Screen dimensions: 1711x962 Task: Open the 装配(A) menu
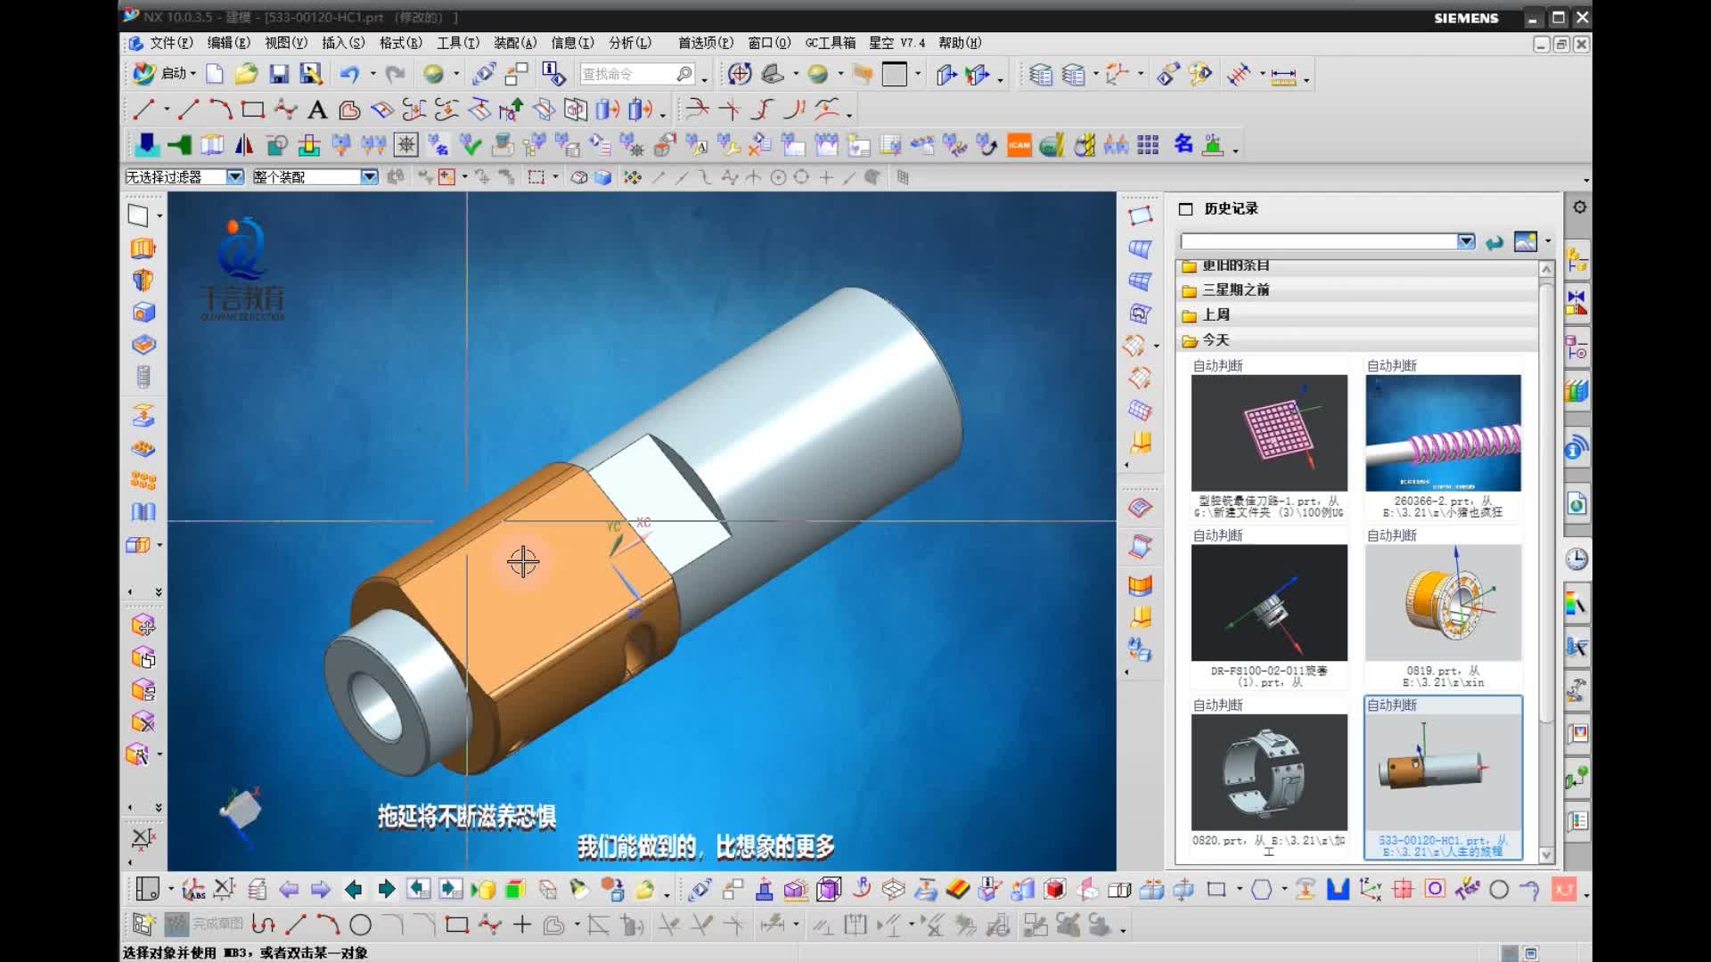[x=515, y=43]
